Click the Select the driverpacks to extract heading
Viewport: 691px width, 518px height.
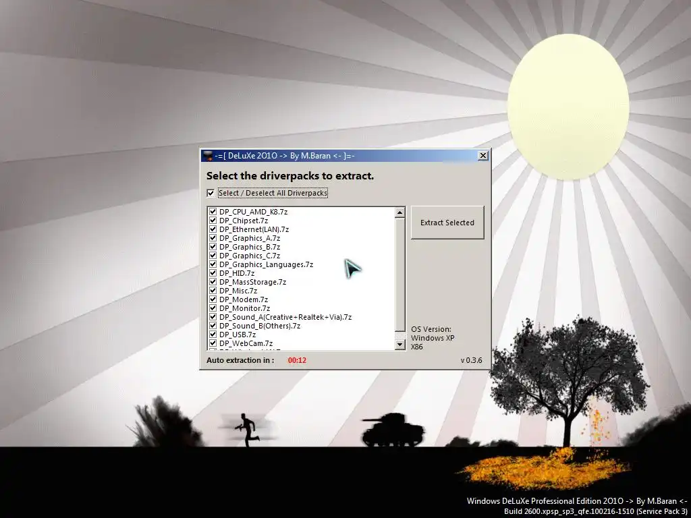290,176
